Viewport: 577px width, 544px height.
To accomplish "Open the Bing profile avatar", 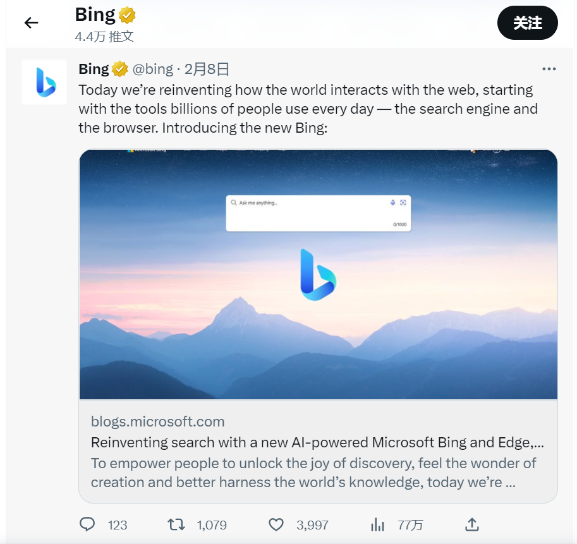I will (44, 82).
